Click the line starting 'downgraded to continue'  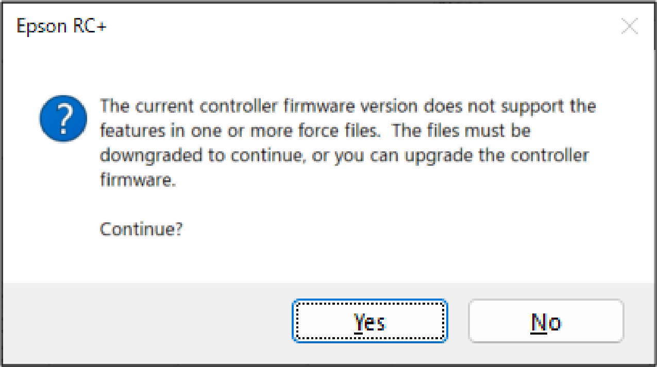click(x=344, y=155)
